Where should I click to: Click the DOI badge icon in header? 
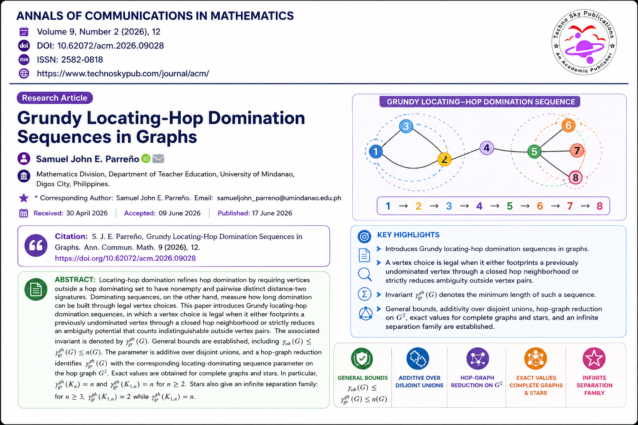click(24, 46)
